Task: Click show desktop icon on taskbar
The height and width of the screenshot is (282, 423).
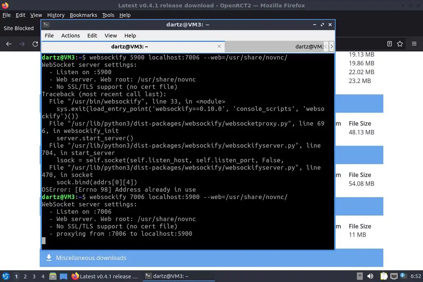Action: click(x=64, y=276)
